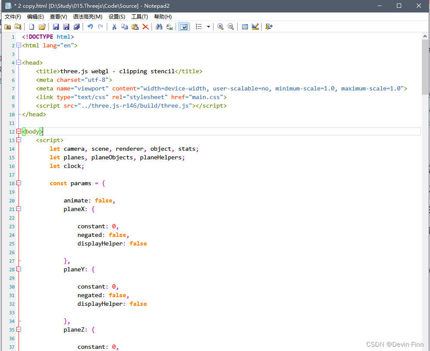430x351 pixels.
Task: Click the word "clock" on line 16
Action: tap(72, 166)
